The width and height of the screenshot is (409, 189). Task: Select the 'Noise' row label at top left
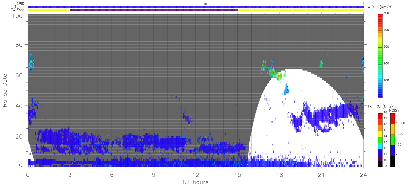(20, 7)
